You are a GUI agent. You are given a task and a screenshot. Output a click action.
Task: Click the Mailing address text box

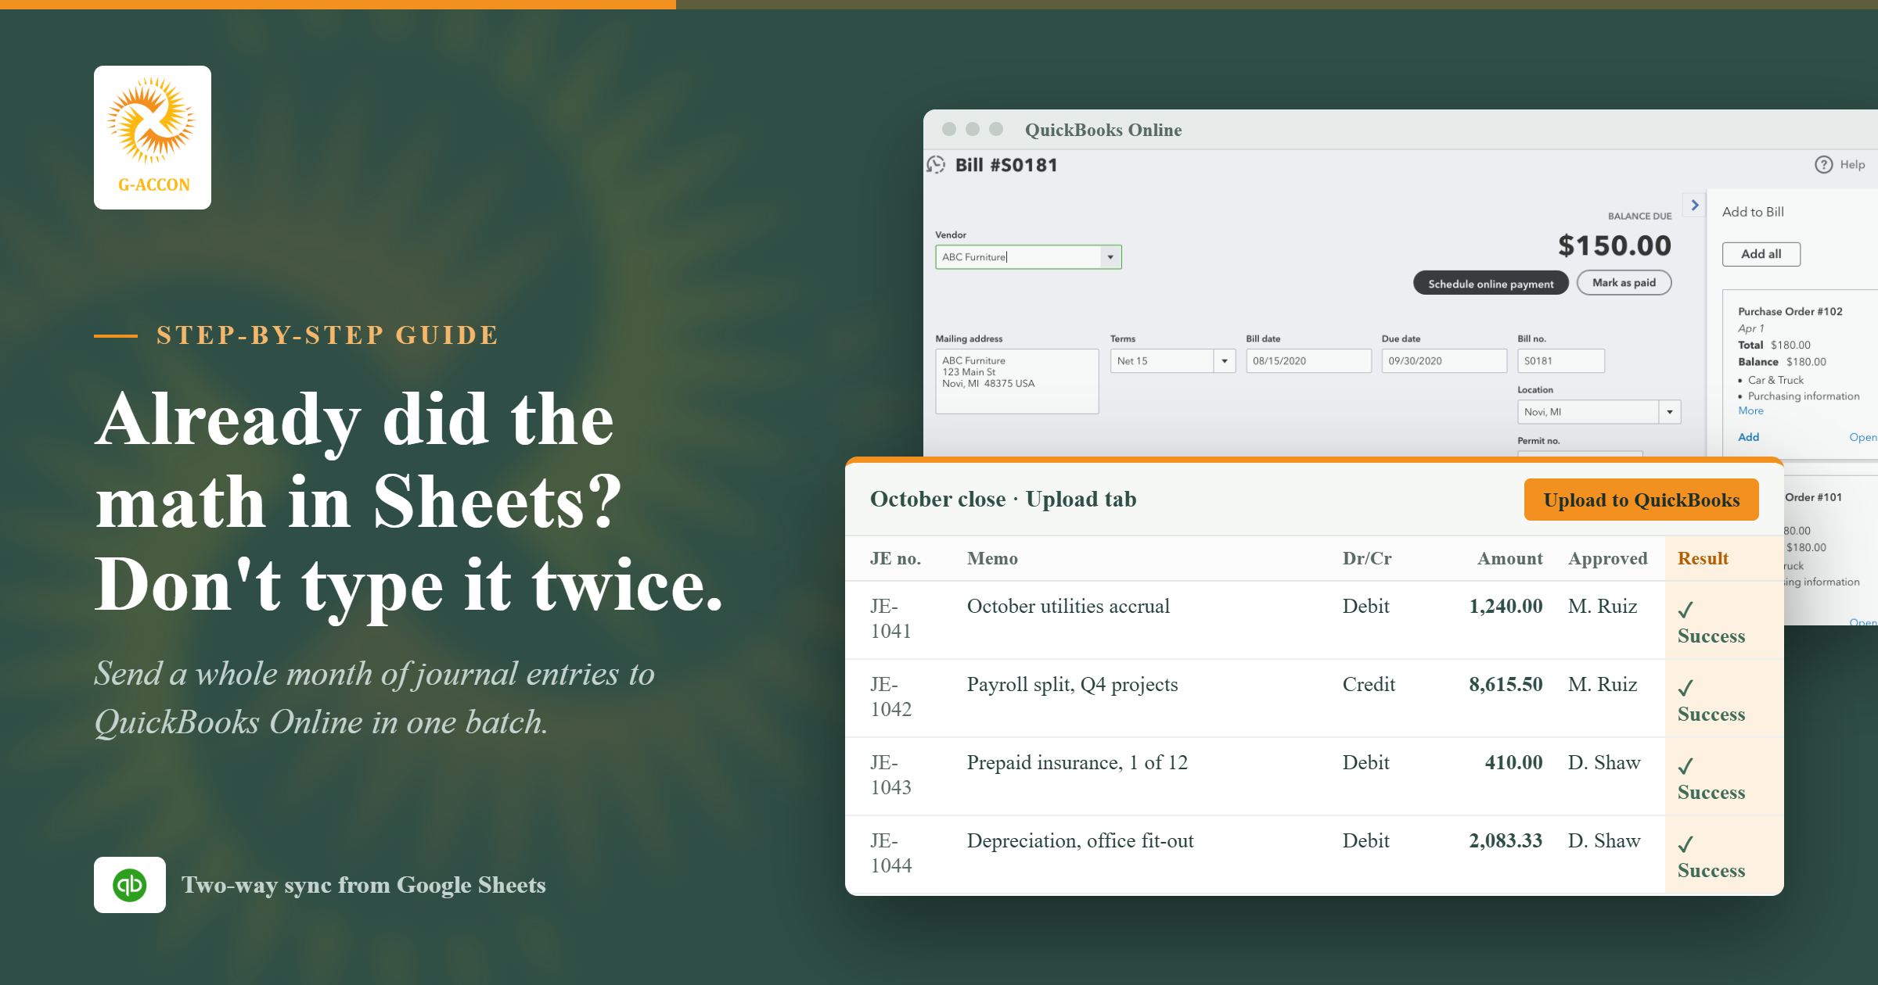[x=1017, y=381]
